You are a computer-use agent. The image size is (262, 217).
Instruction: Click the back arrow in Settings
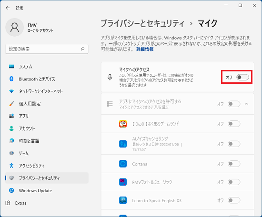[x=8, y=8]
